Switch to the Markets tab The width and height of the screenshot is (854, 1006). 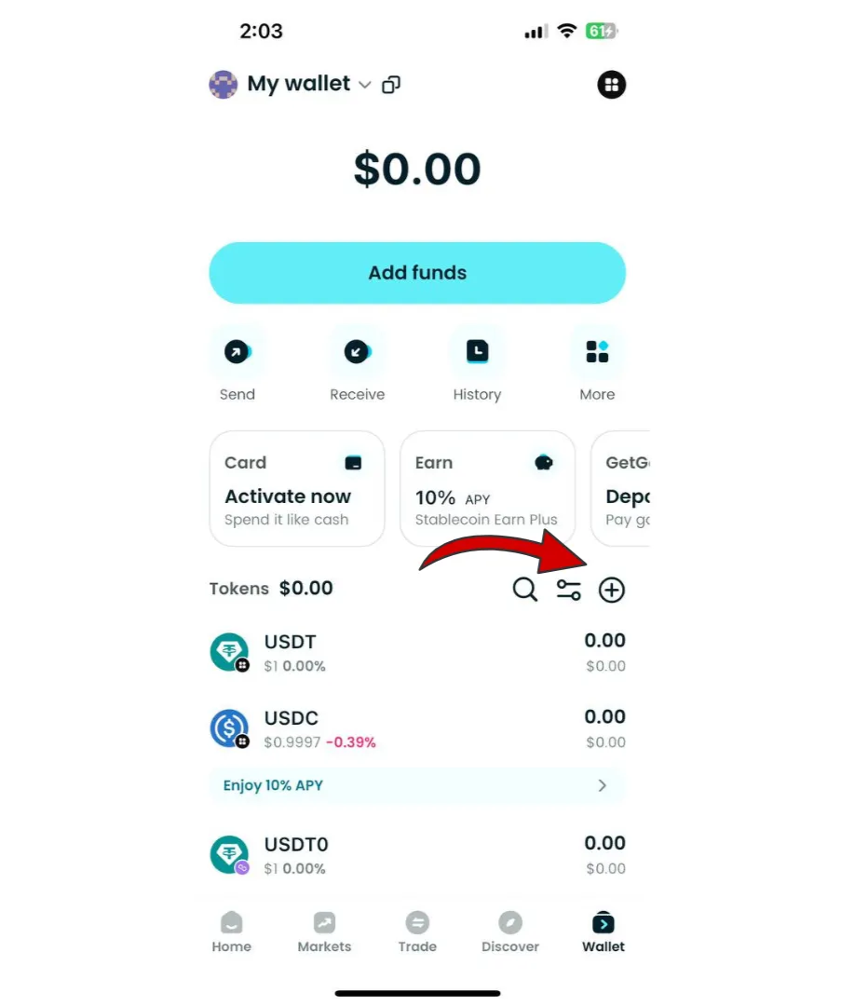click(325, 932)
